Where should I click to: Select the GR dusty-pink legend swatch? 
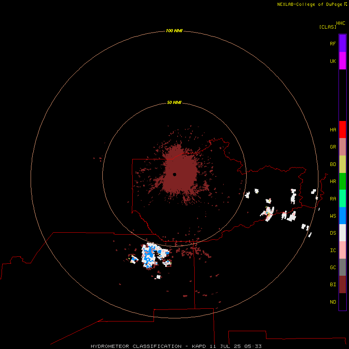click(x=342, y=147)
